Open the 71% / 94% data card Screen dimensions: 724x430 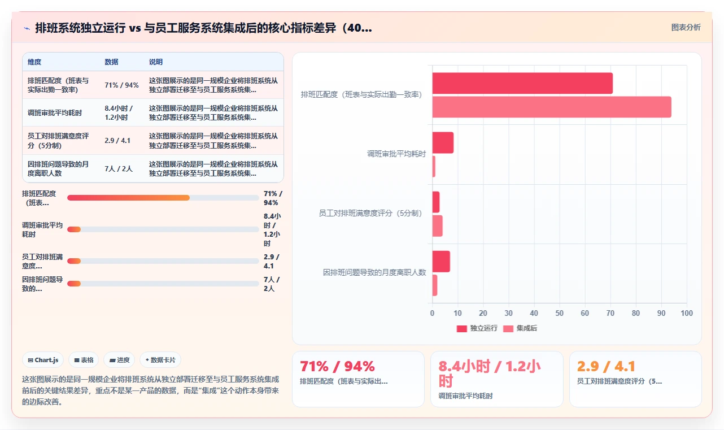coord(358,379)
